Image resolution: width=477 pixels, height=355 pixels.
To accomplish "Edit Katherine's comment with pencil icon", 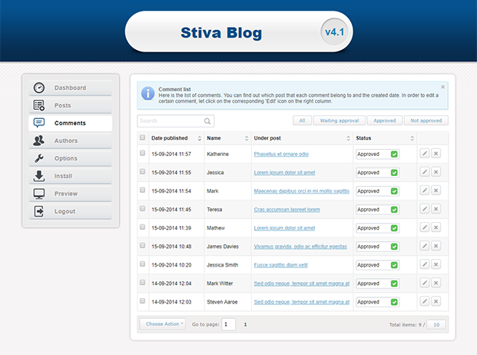I will coord(425,154).
